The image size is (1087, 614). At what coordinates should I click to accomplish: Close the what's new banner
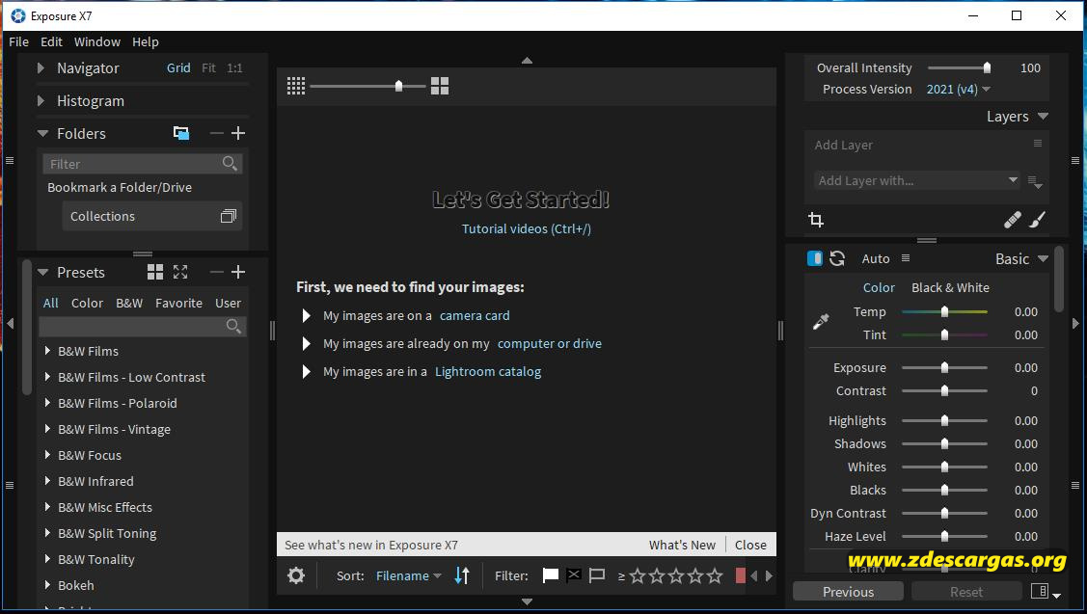click(750, 545)
